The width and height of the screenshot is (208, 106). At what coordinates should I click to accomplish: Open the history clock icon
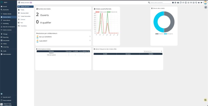click(x=196, y=2)
